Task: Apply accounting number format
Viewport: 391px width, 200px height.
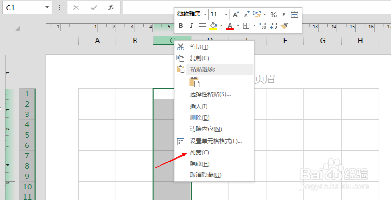Action: 257,15
